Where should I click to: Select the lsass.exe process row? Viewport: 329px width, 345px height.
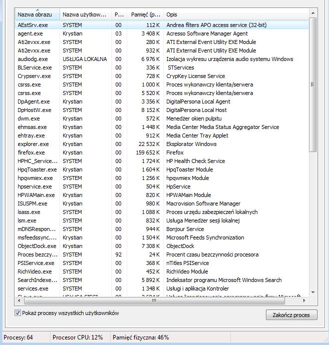click(x=29, y=212)
